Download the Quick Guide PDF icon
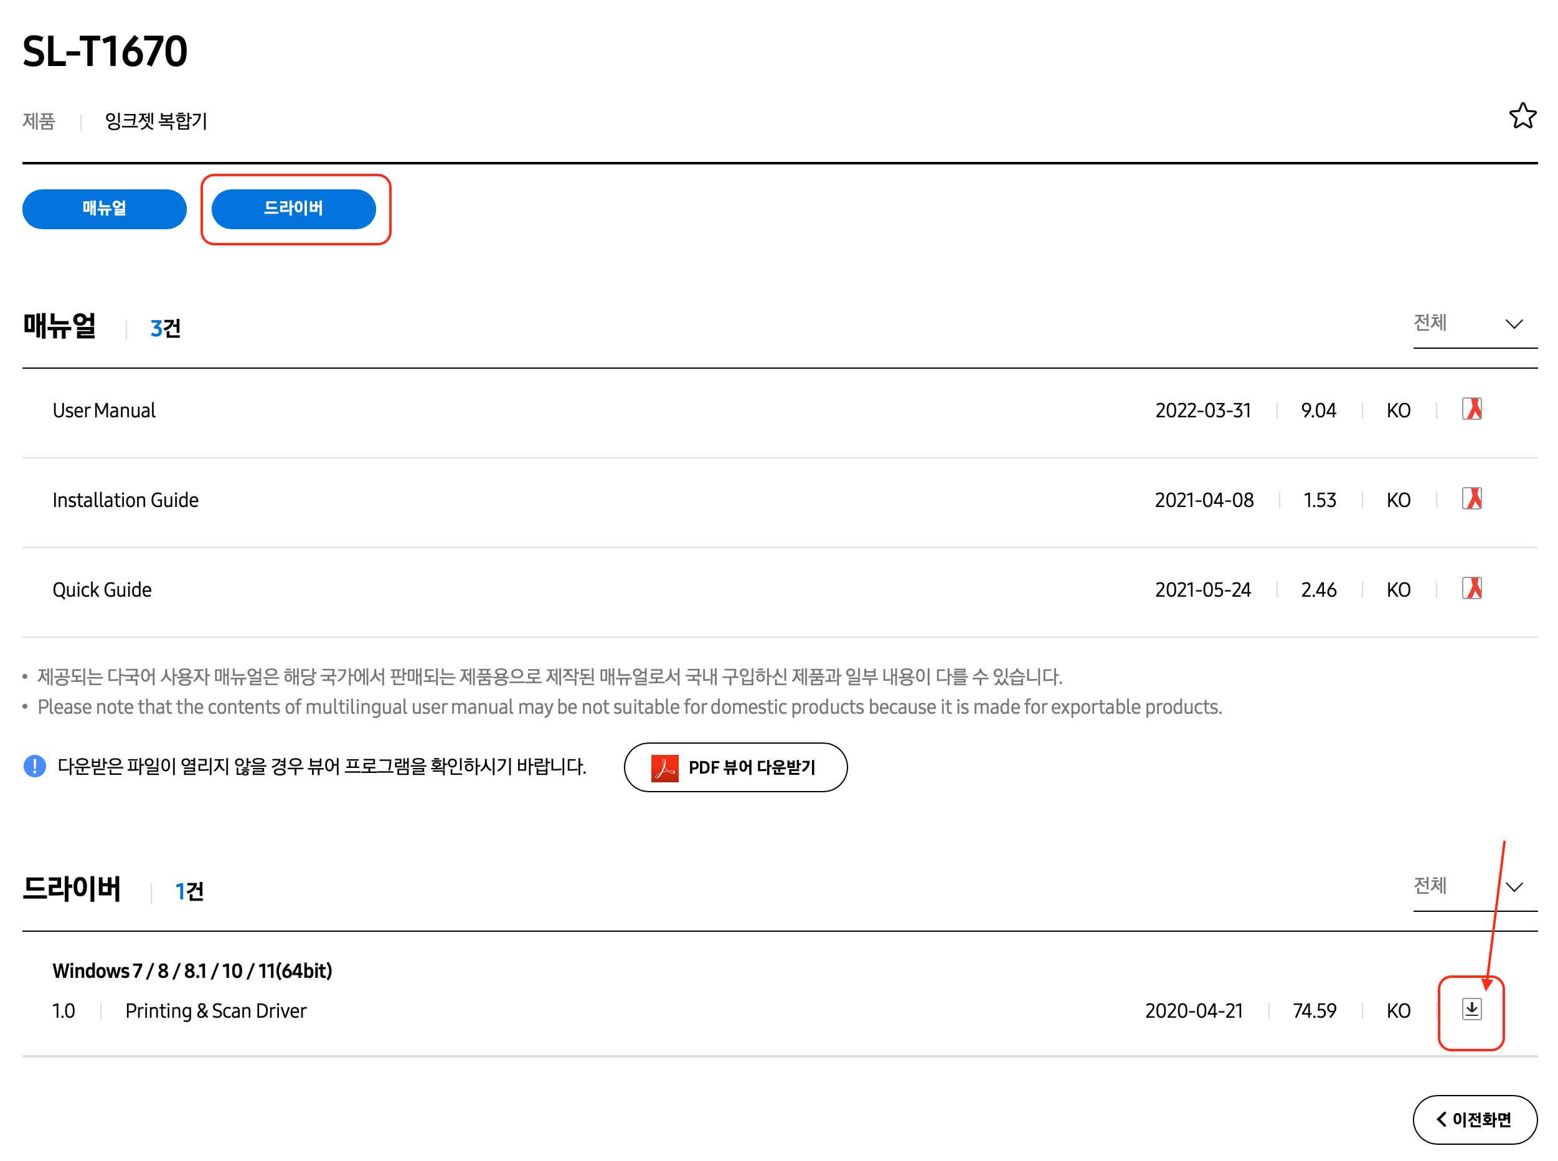 (1471, 588)
